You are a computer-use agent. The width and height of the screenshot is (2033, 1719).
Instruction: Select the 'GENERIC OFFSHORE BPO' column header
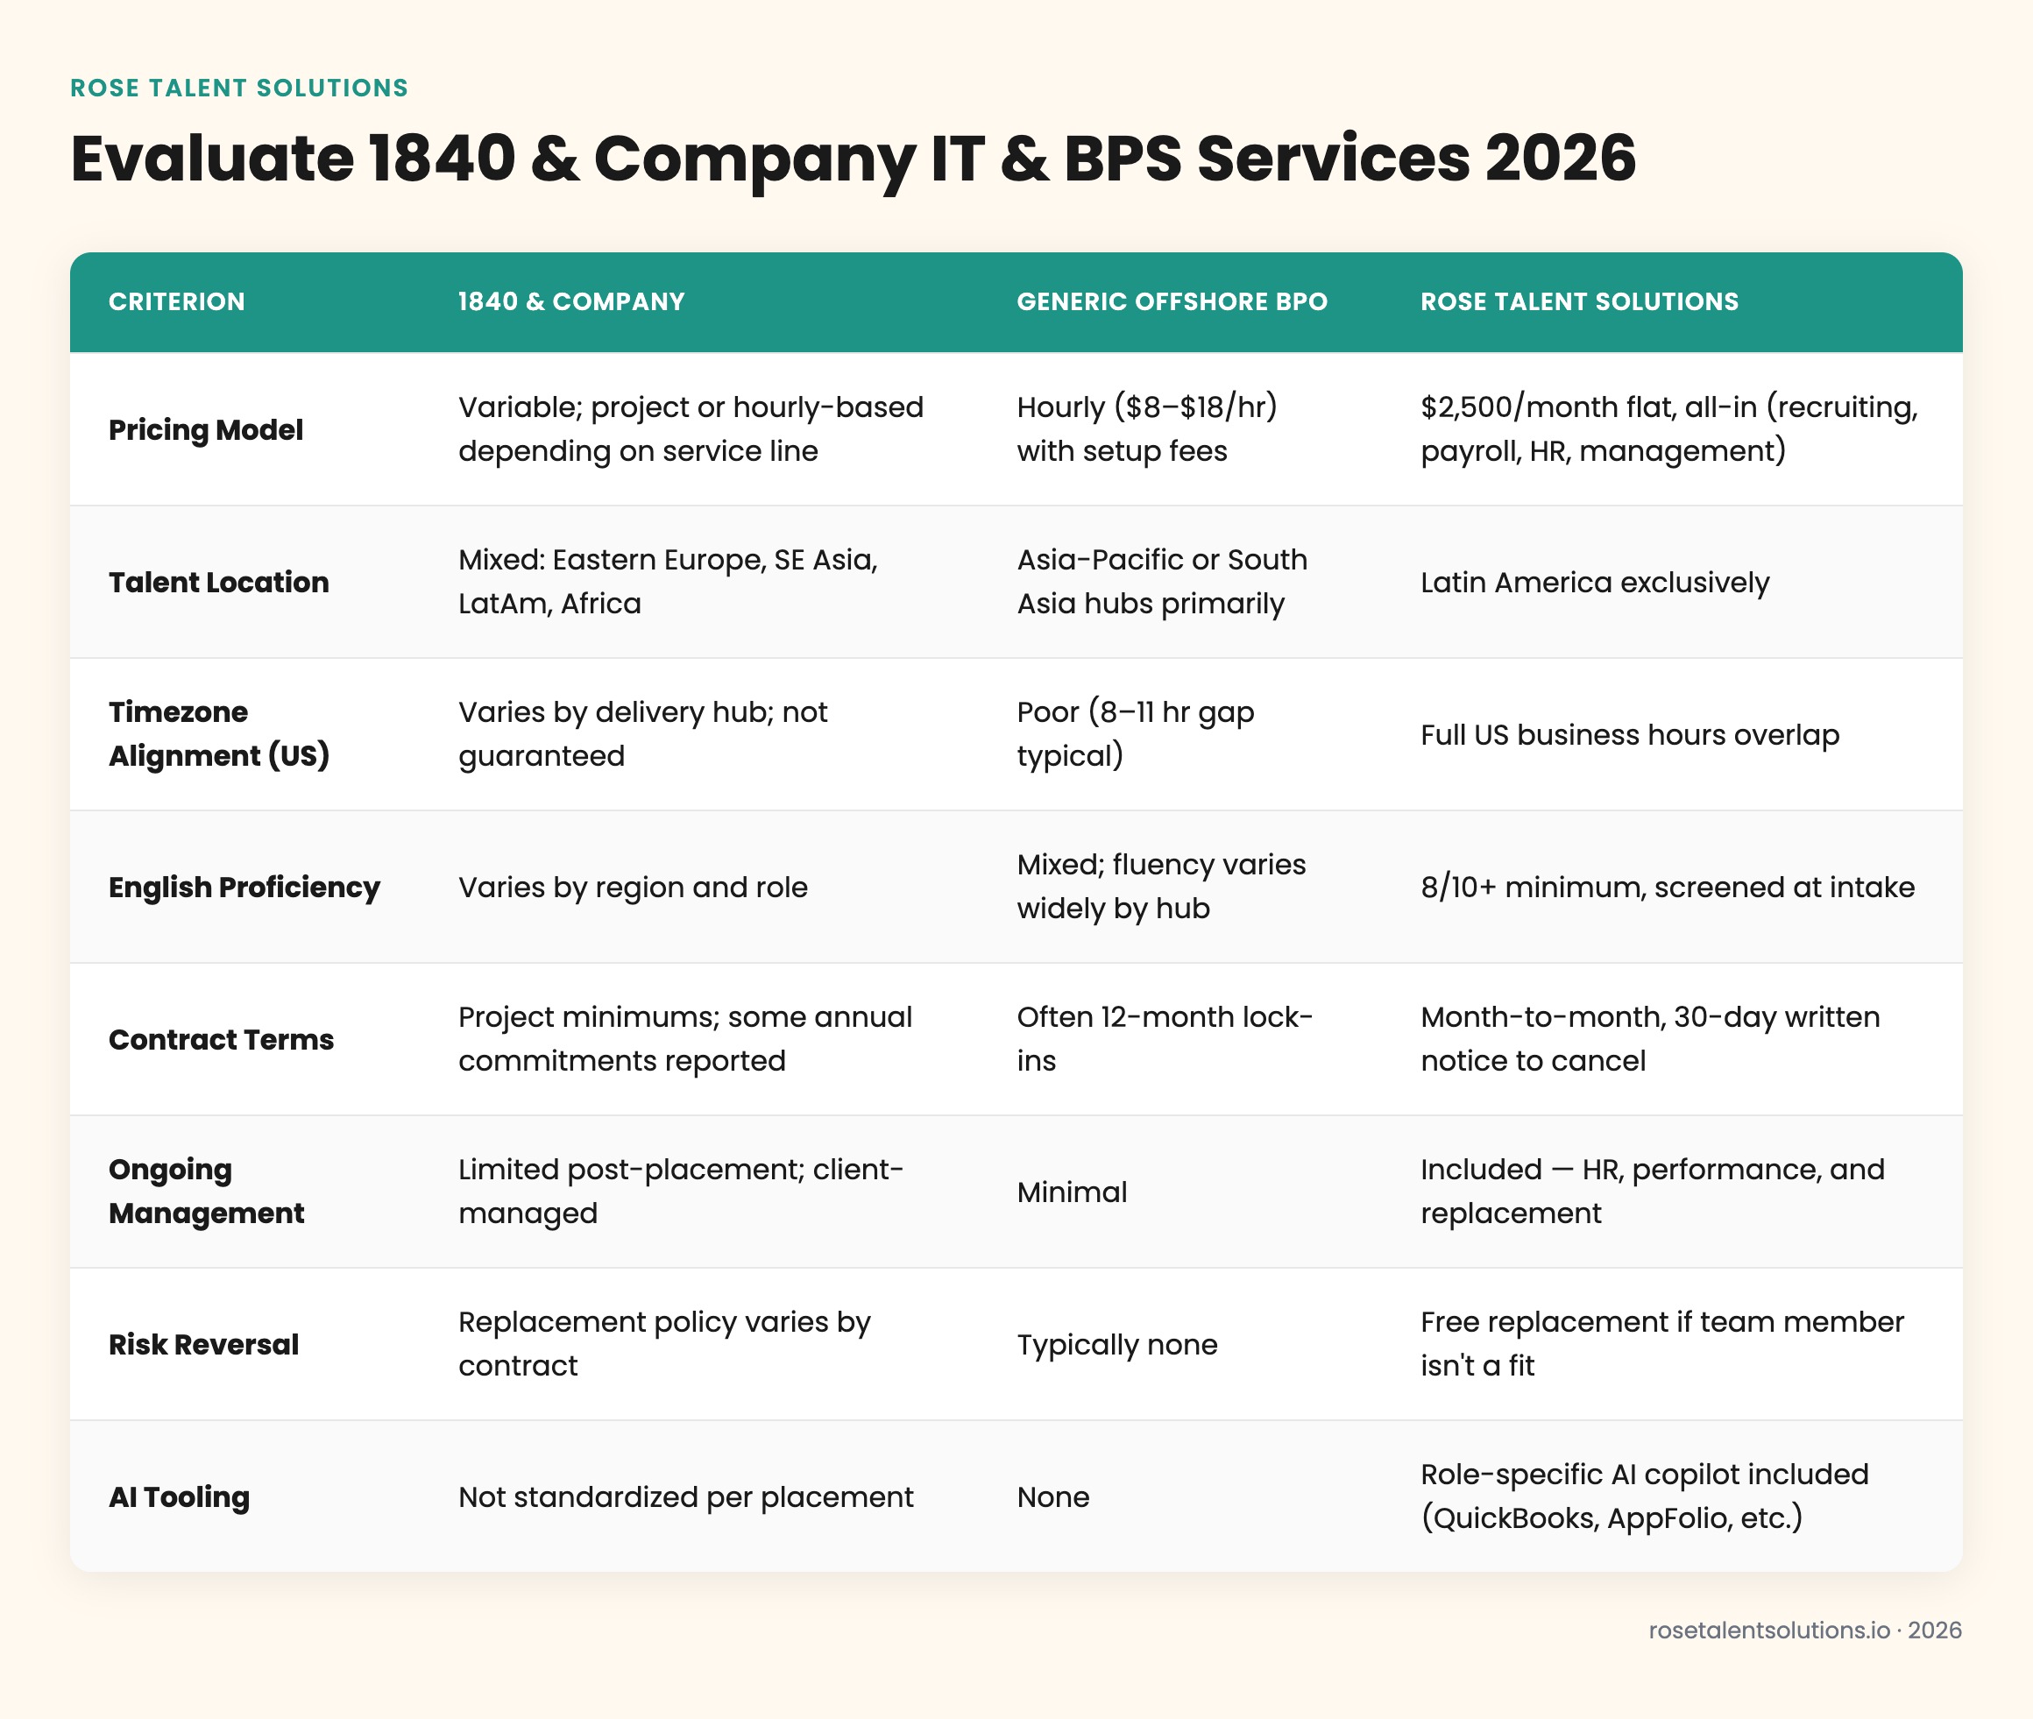[1172, 302]
